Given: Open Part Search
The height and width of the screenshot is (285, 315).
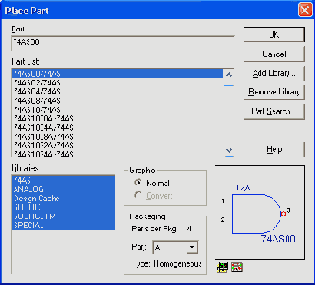Looking at the screenshot, I should pos(274,111).
